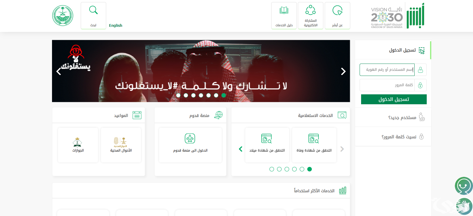Open المشاركة الالكترونية e-participation menu
This screenshot has height=216, width=473.
311,16
